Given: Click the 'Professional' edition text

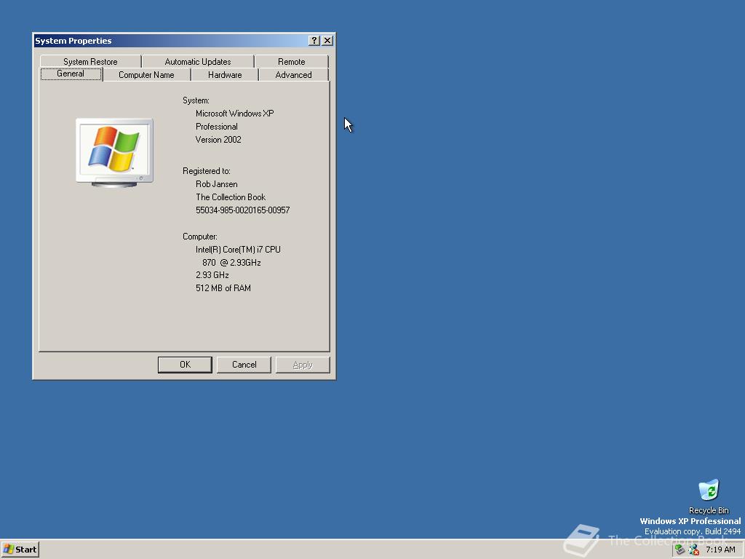Looking at the screenshot, I should [x=217, y=127].
